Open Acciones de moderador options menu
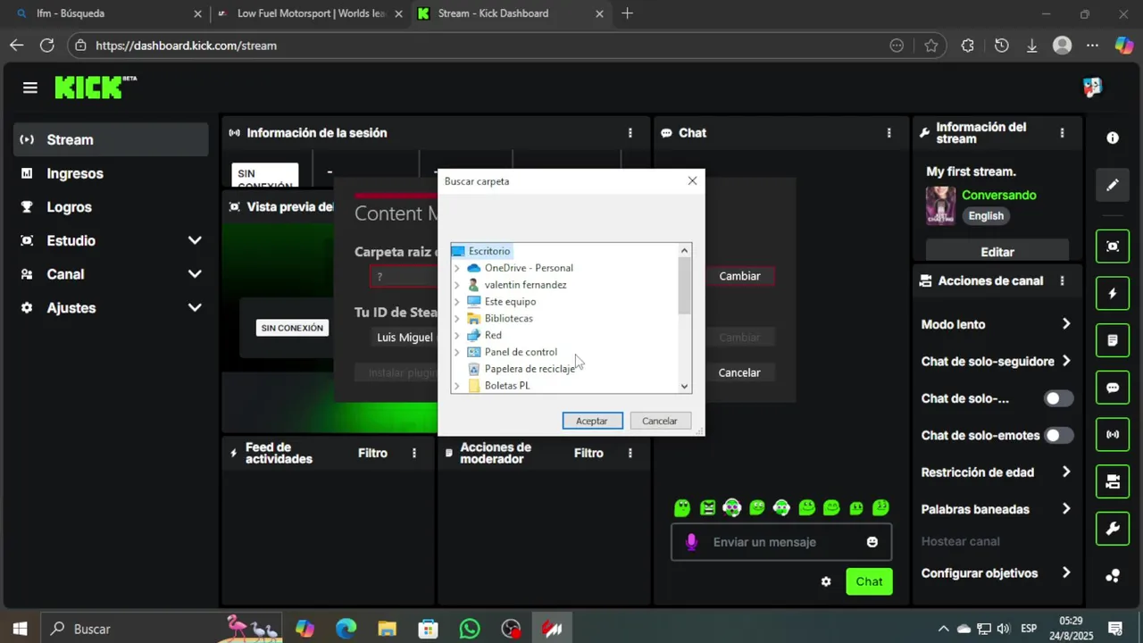Image resolution: width=1143 pixels, height=643 pixels. tap(630, 454)
